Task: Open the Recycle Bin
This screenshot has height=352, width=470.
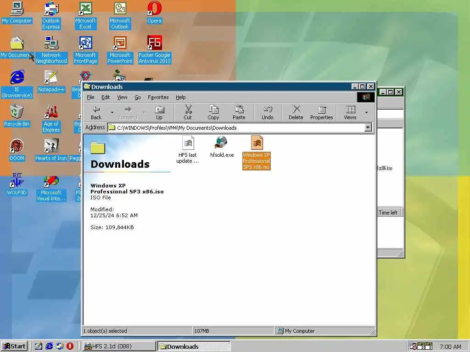Action: point(17,116)
